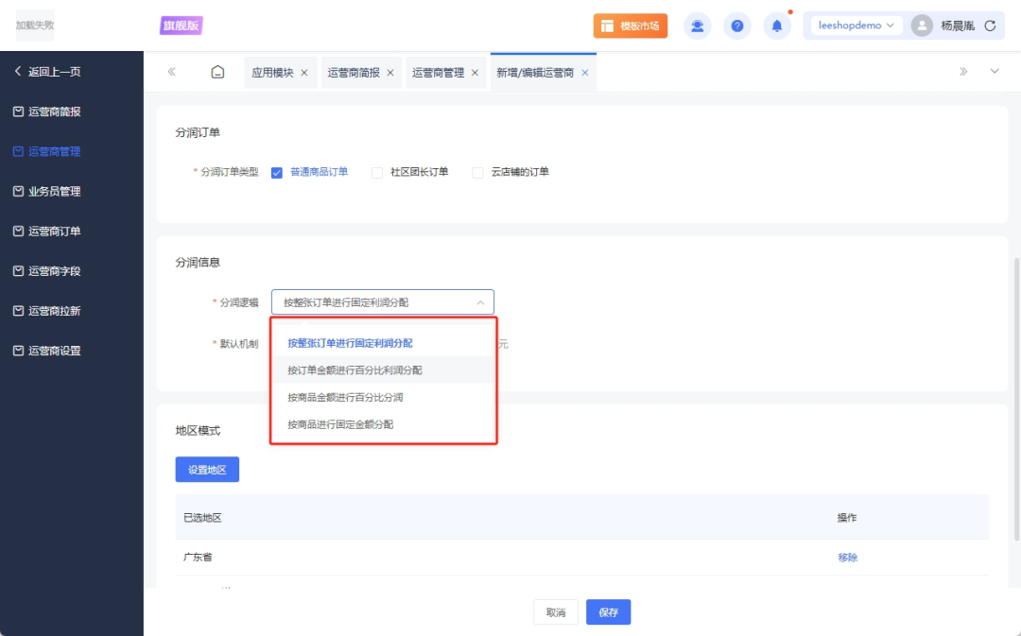Collapse the 分润逻辑 dropdown selector

pos(382,302)
